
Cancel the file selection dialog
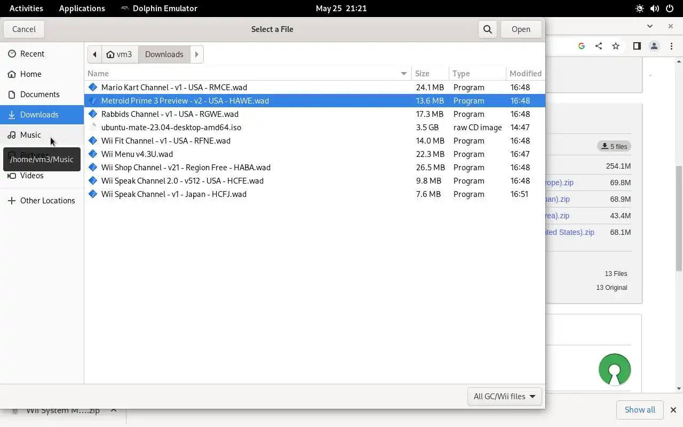(24, 29)
